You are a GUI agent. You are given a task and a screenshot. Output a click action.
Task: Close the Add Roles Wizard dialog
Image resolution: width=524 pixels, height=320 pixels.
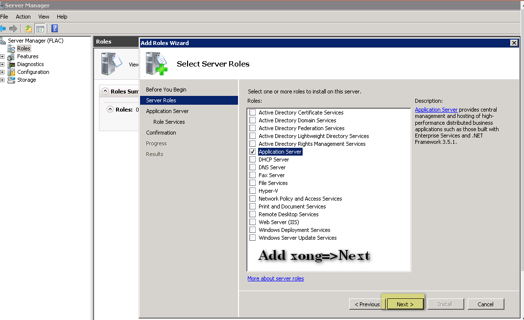[514, 43]
